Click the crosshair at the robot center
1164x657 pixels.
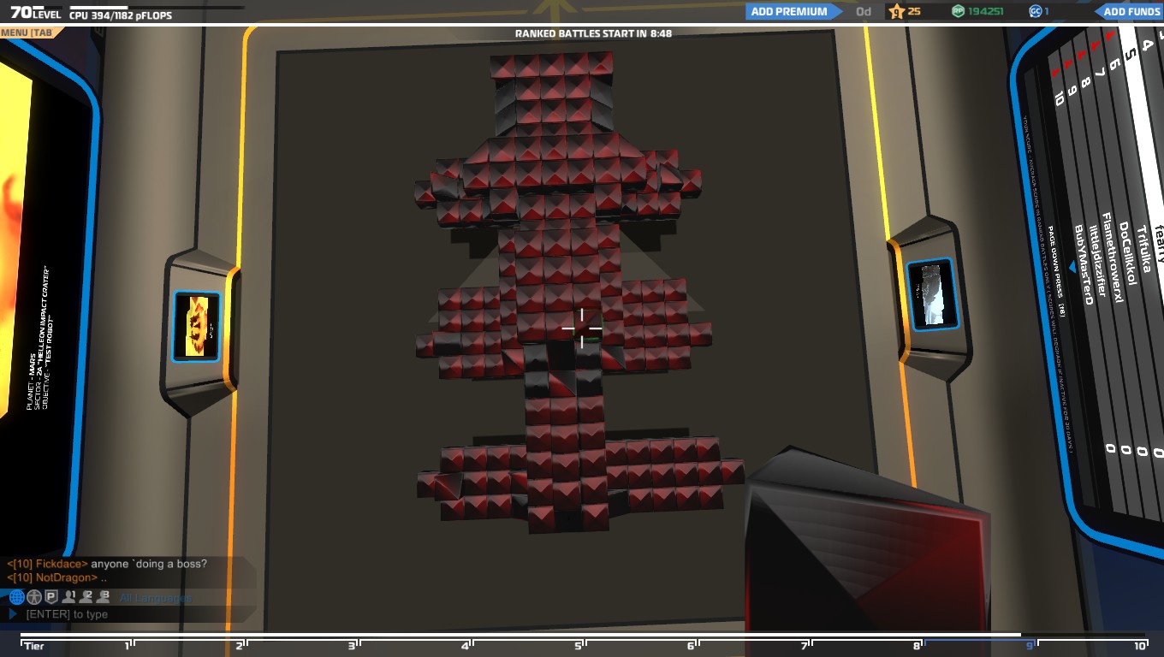(x=582, y=328)
